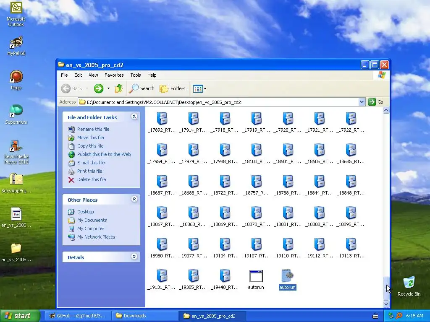Image resolution: width=430 pixels, height=322 pixels.
Task: Select the _17914_RT file icon
Action: 193,119
